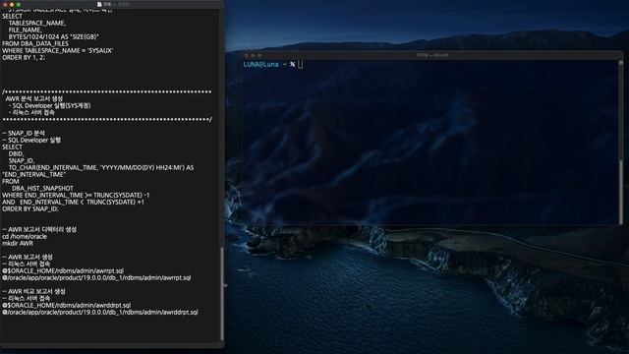Minimize the terminal window

pos(253,55)
